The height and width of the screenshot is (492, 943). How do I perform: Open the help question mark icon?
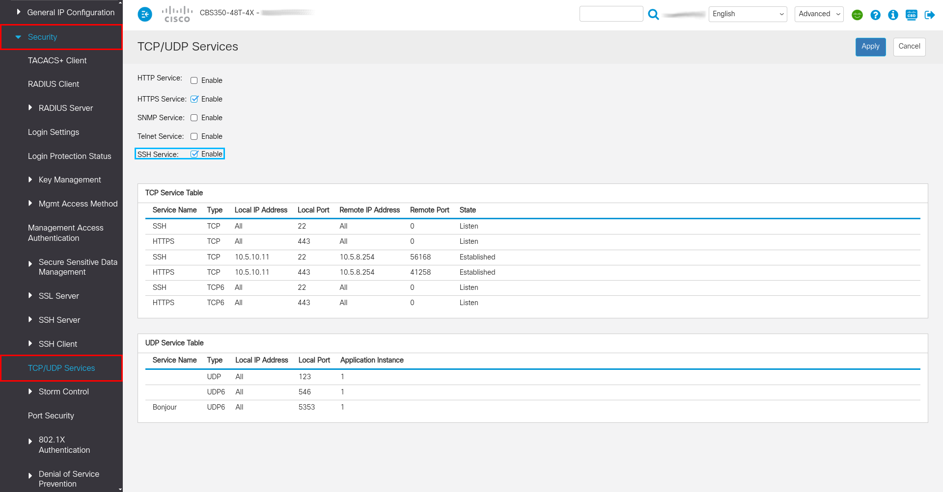click(x=875, y=15)
